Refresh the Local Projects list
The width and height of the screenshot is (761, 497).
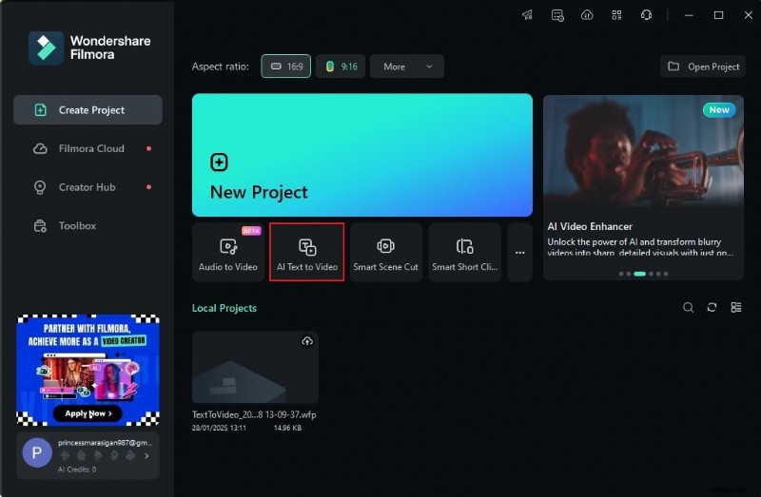click(x=712, y=308)
